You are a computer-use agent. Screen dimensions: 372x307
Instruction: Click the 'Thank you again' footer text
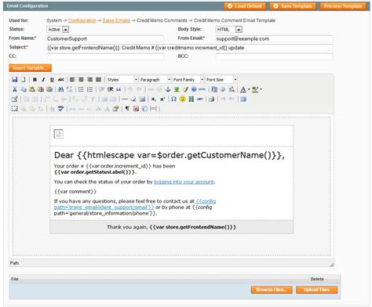click(x=127, y=227)
